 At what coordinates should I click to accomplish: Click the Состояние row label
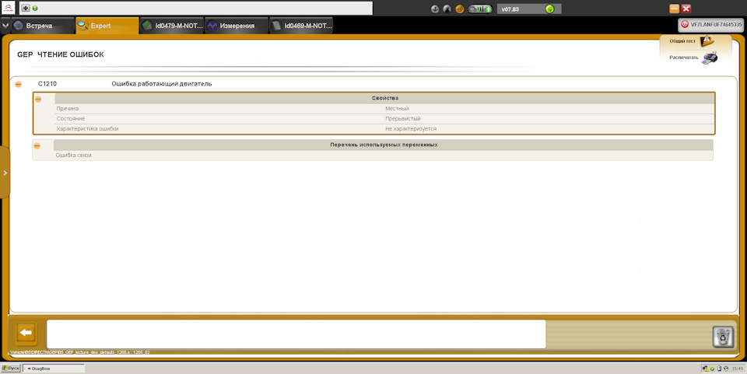71,118
